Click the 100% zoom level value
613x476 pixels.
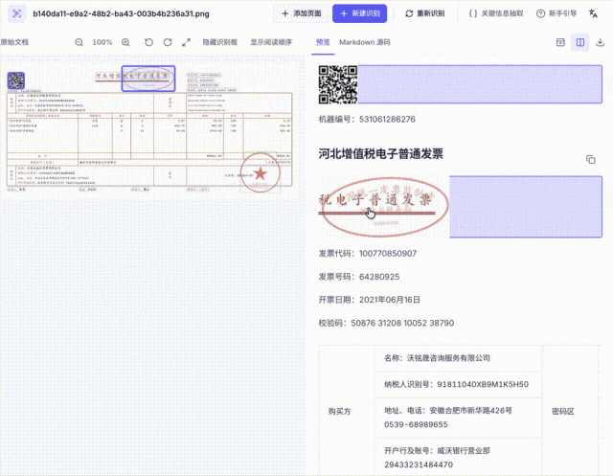tap(102, 42)
